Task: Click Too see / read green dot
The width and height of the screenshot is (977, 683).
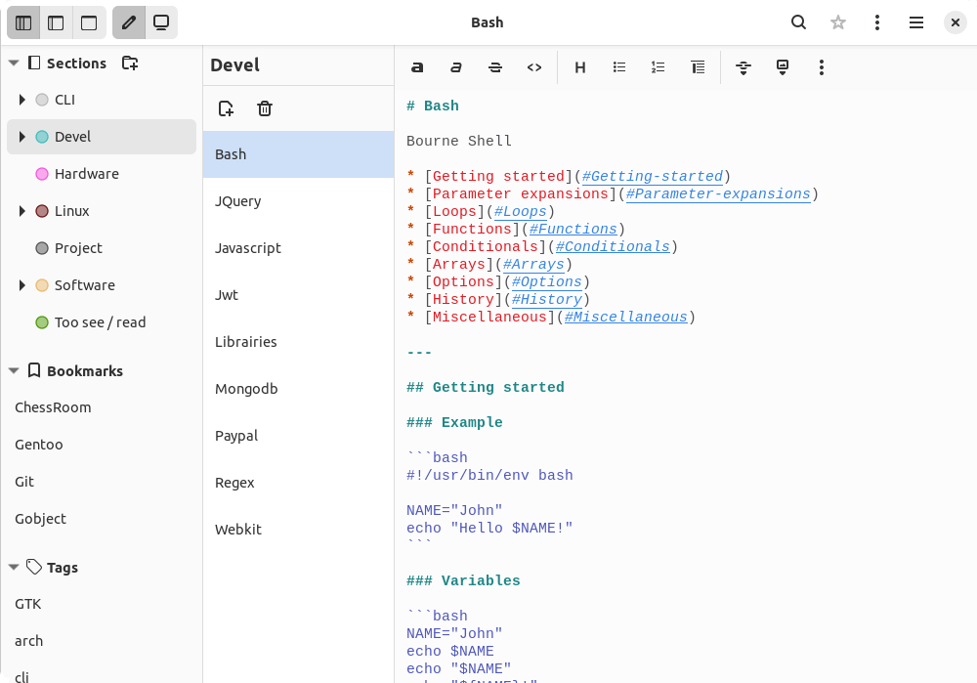Action: tap(42, 322)
